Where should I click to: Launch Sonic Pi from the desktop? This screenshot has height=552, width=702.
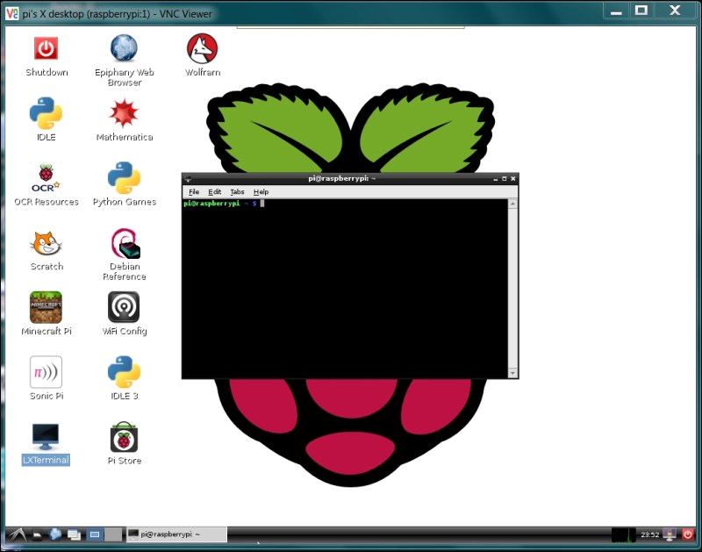46,371
